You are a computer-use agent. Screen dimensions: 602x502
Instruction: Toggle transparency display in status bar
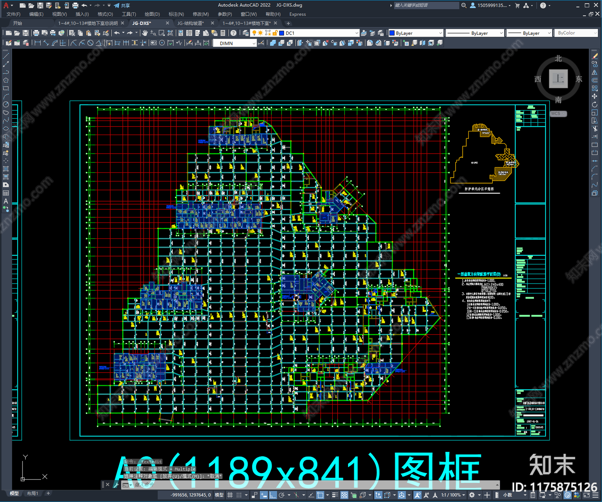pyautogui.click(x=344, y=495)
